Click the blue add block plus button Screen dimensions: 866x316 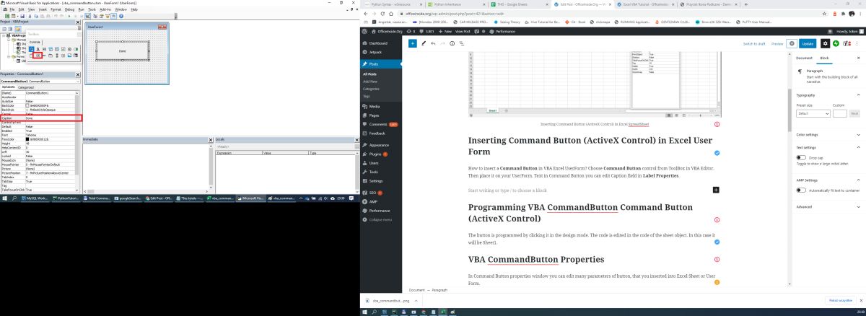pos(412,43)
